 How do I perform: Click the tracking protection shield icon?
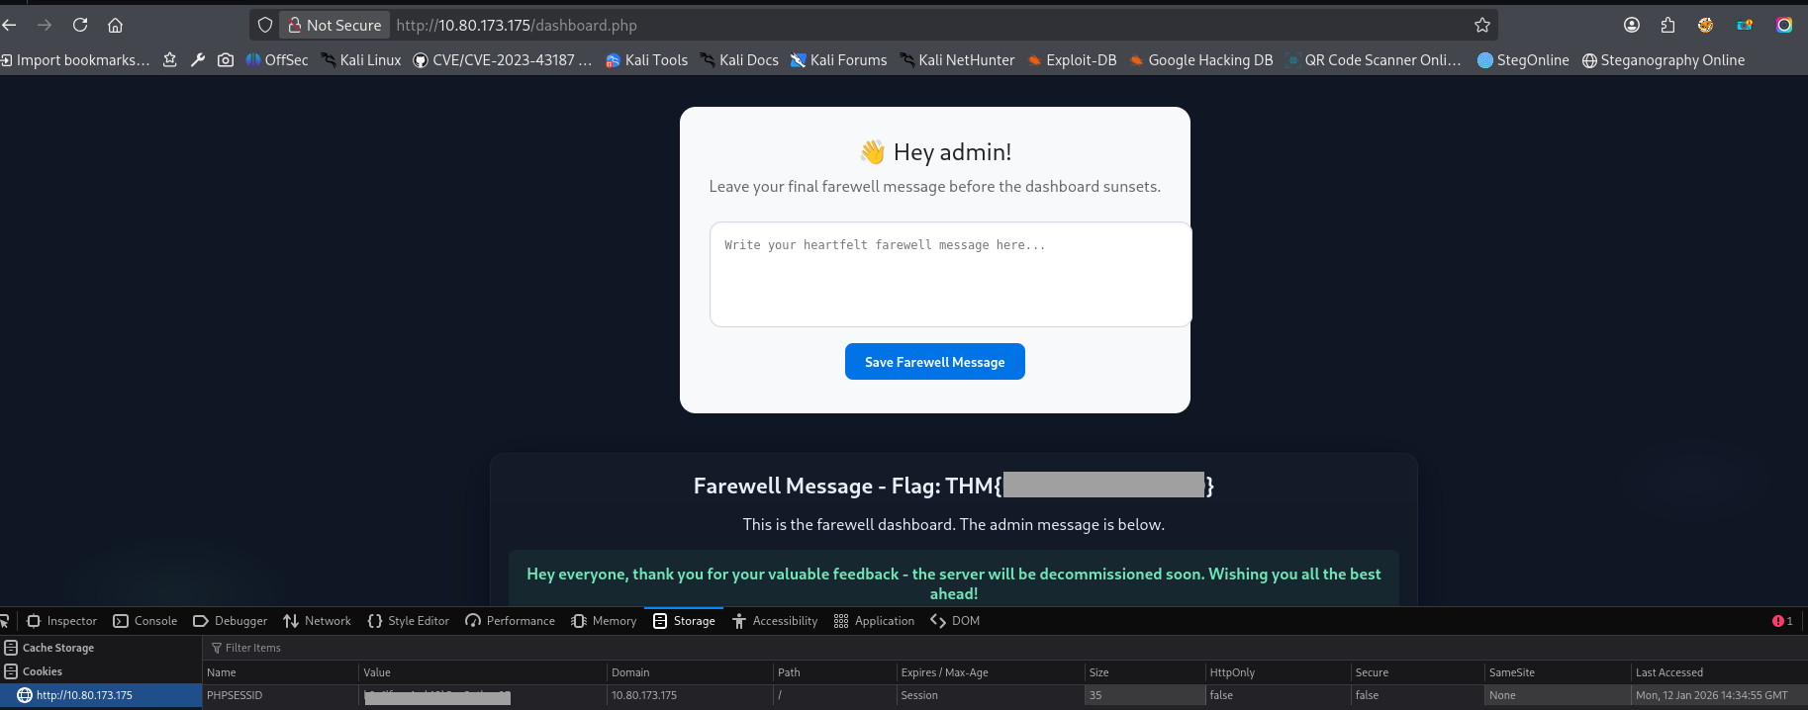pos(265,25)
